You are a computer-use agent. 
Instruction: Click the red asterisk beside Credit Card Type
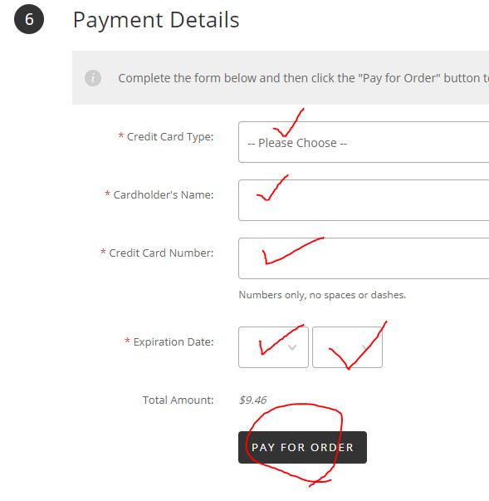point(121,135)
